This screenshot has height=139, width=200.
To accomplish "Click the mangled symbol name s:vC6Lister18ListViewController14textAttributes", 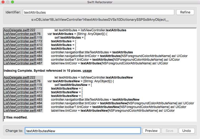I will (x=100, y=20).
